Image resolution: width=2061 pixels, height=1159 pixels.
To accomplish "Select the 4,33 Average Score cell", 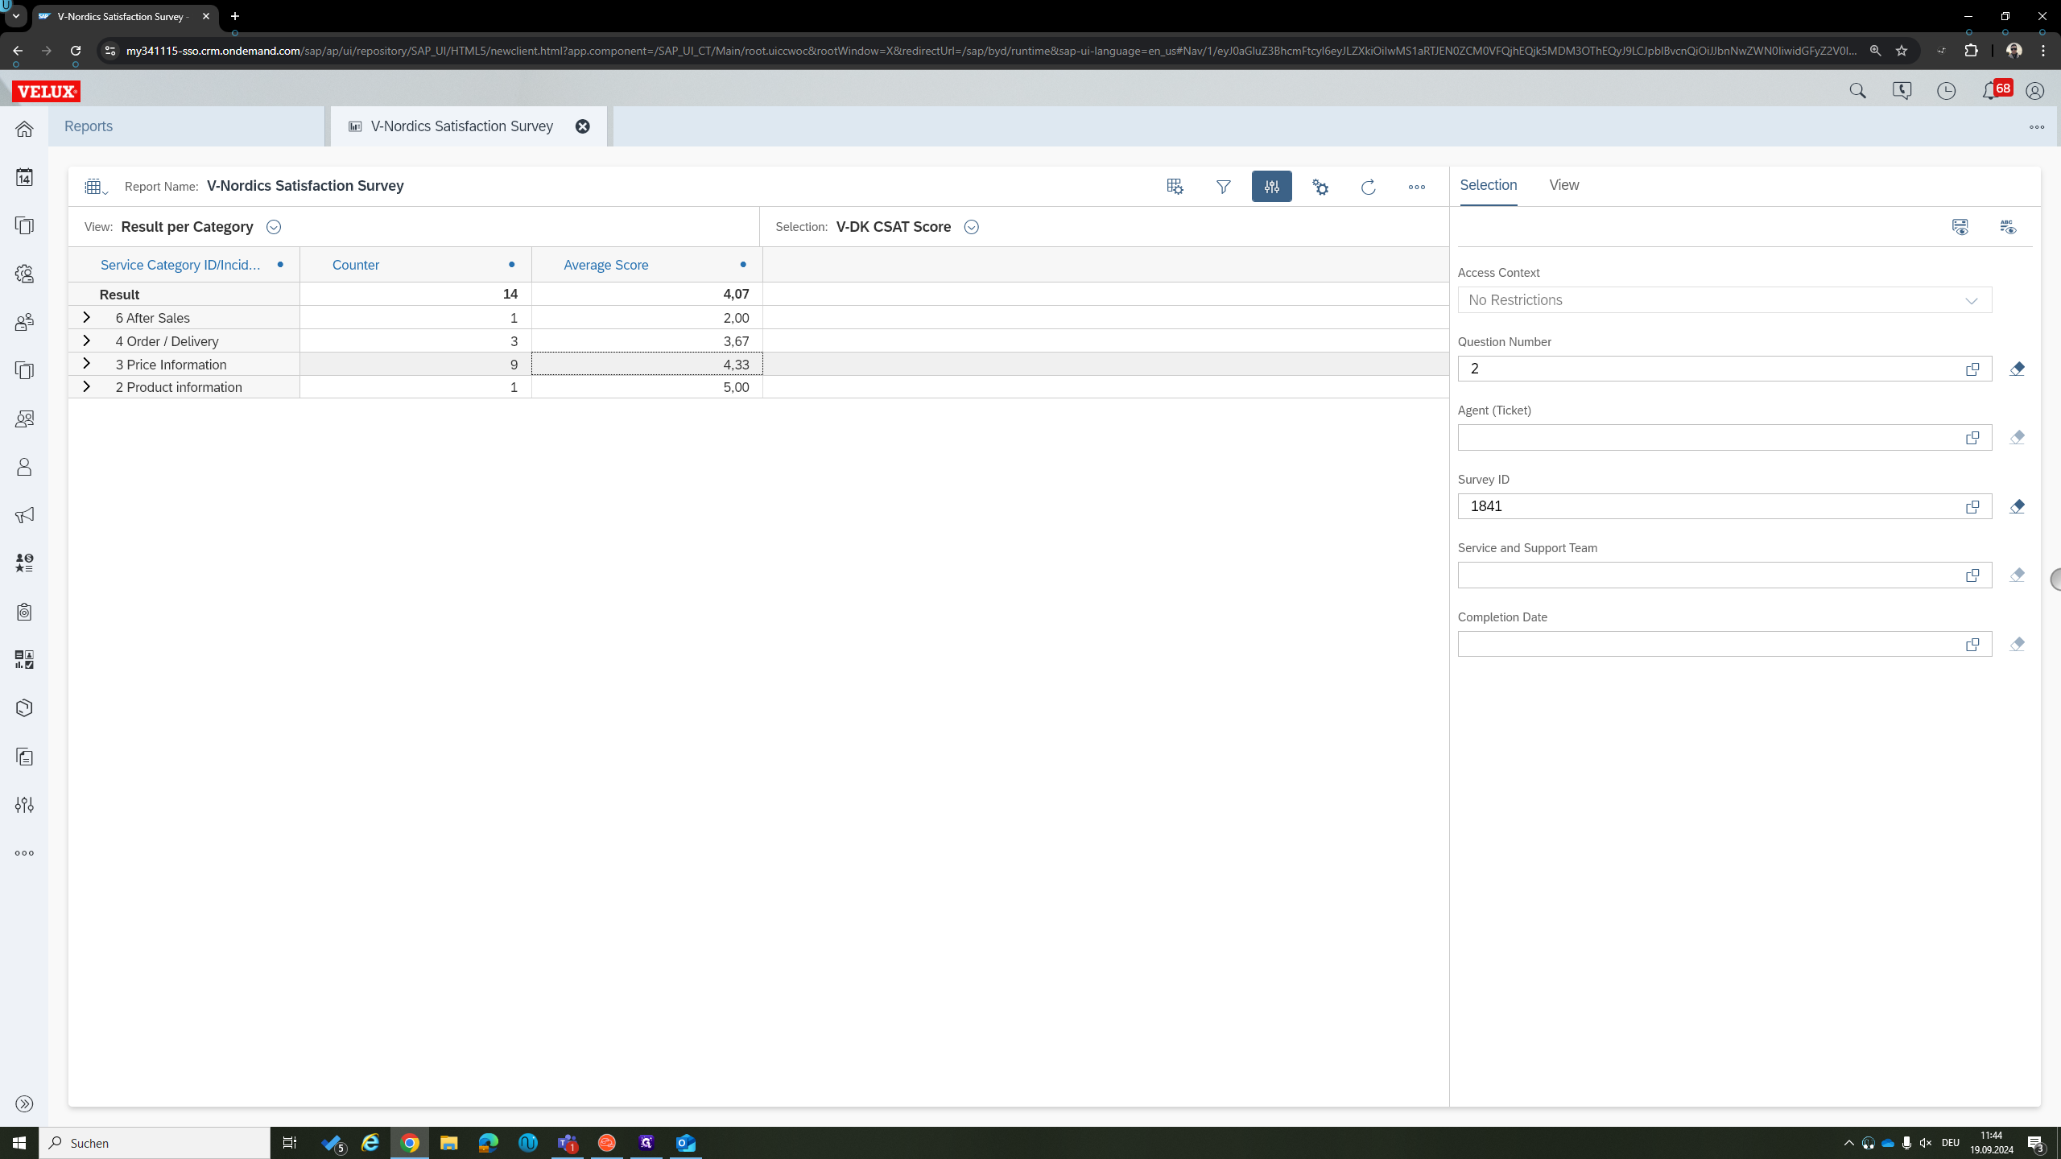I will (647, 365).
